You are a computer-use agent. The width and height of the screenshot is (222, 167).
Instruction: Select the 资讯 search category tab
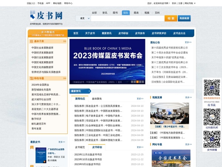pyautogui.click(x=105, y=13)
